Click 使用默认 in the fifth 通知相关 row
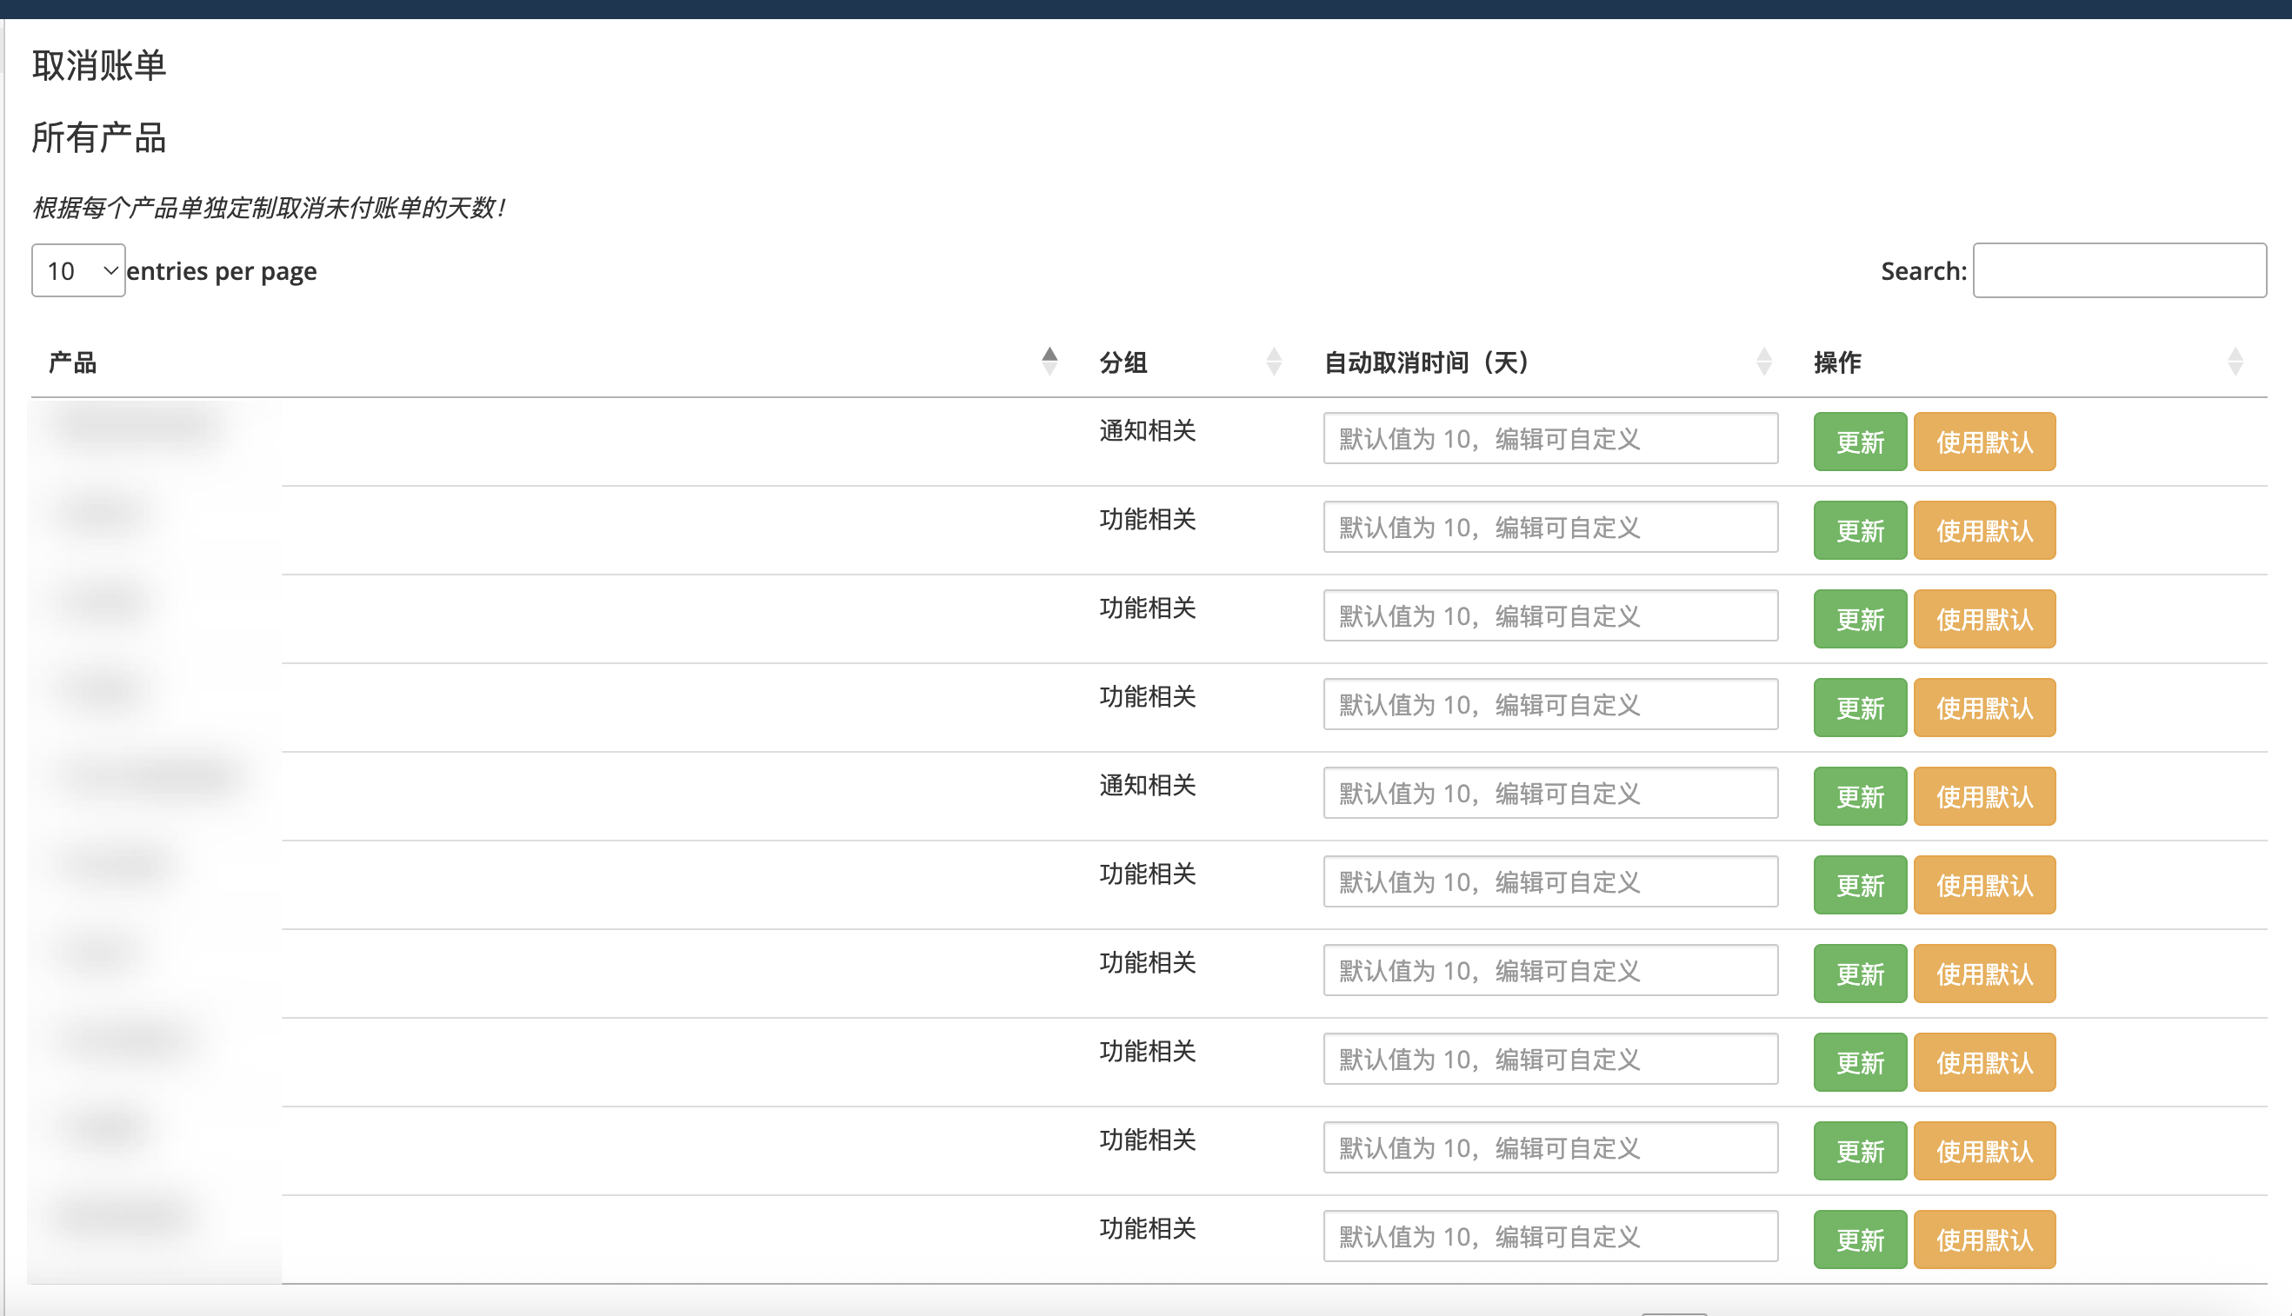Image resolution: width=2292 pixels, height=1316 pixels. [1983, 796]
